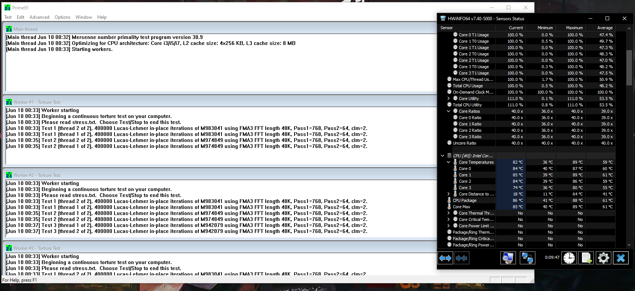Open the Test menu in Prime95
Viewport: 635px width, 291px height.
[x=8, y=17]
